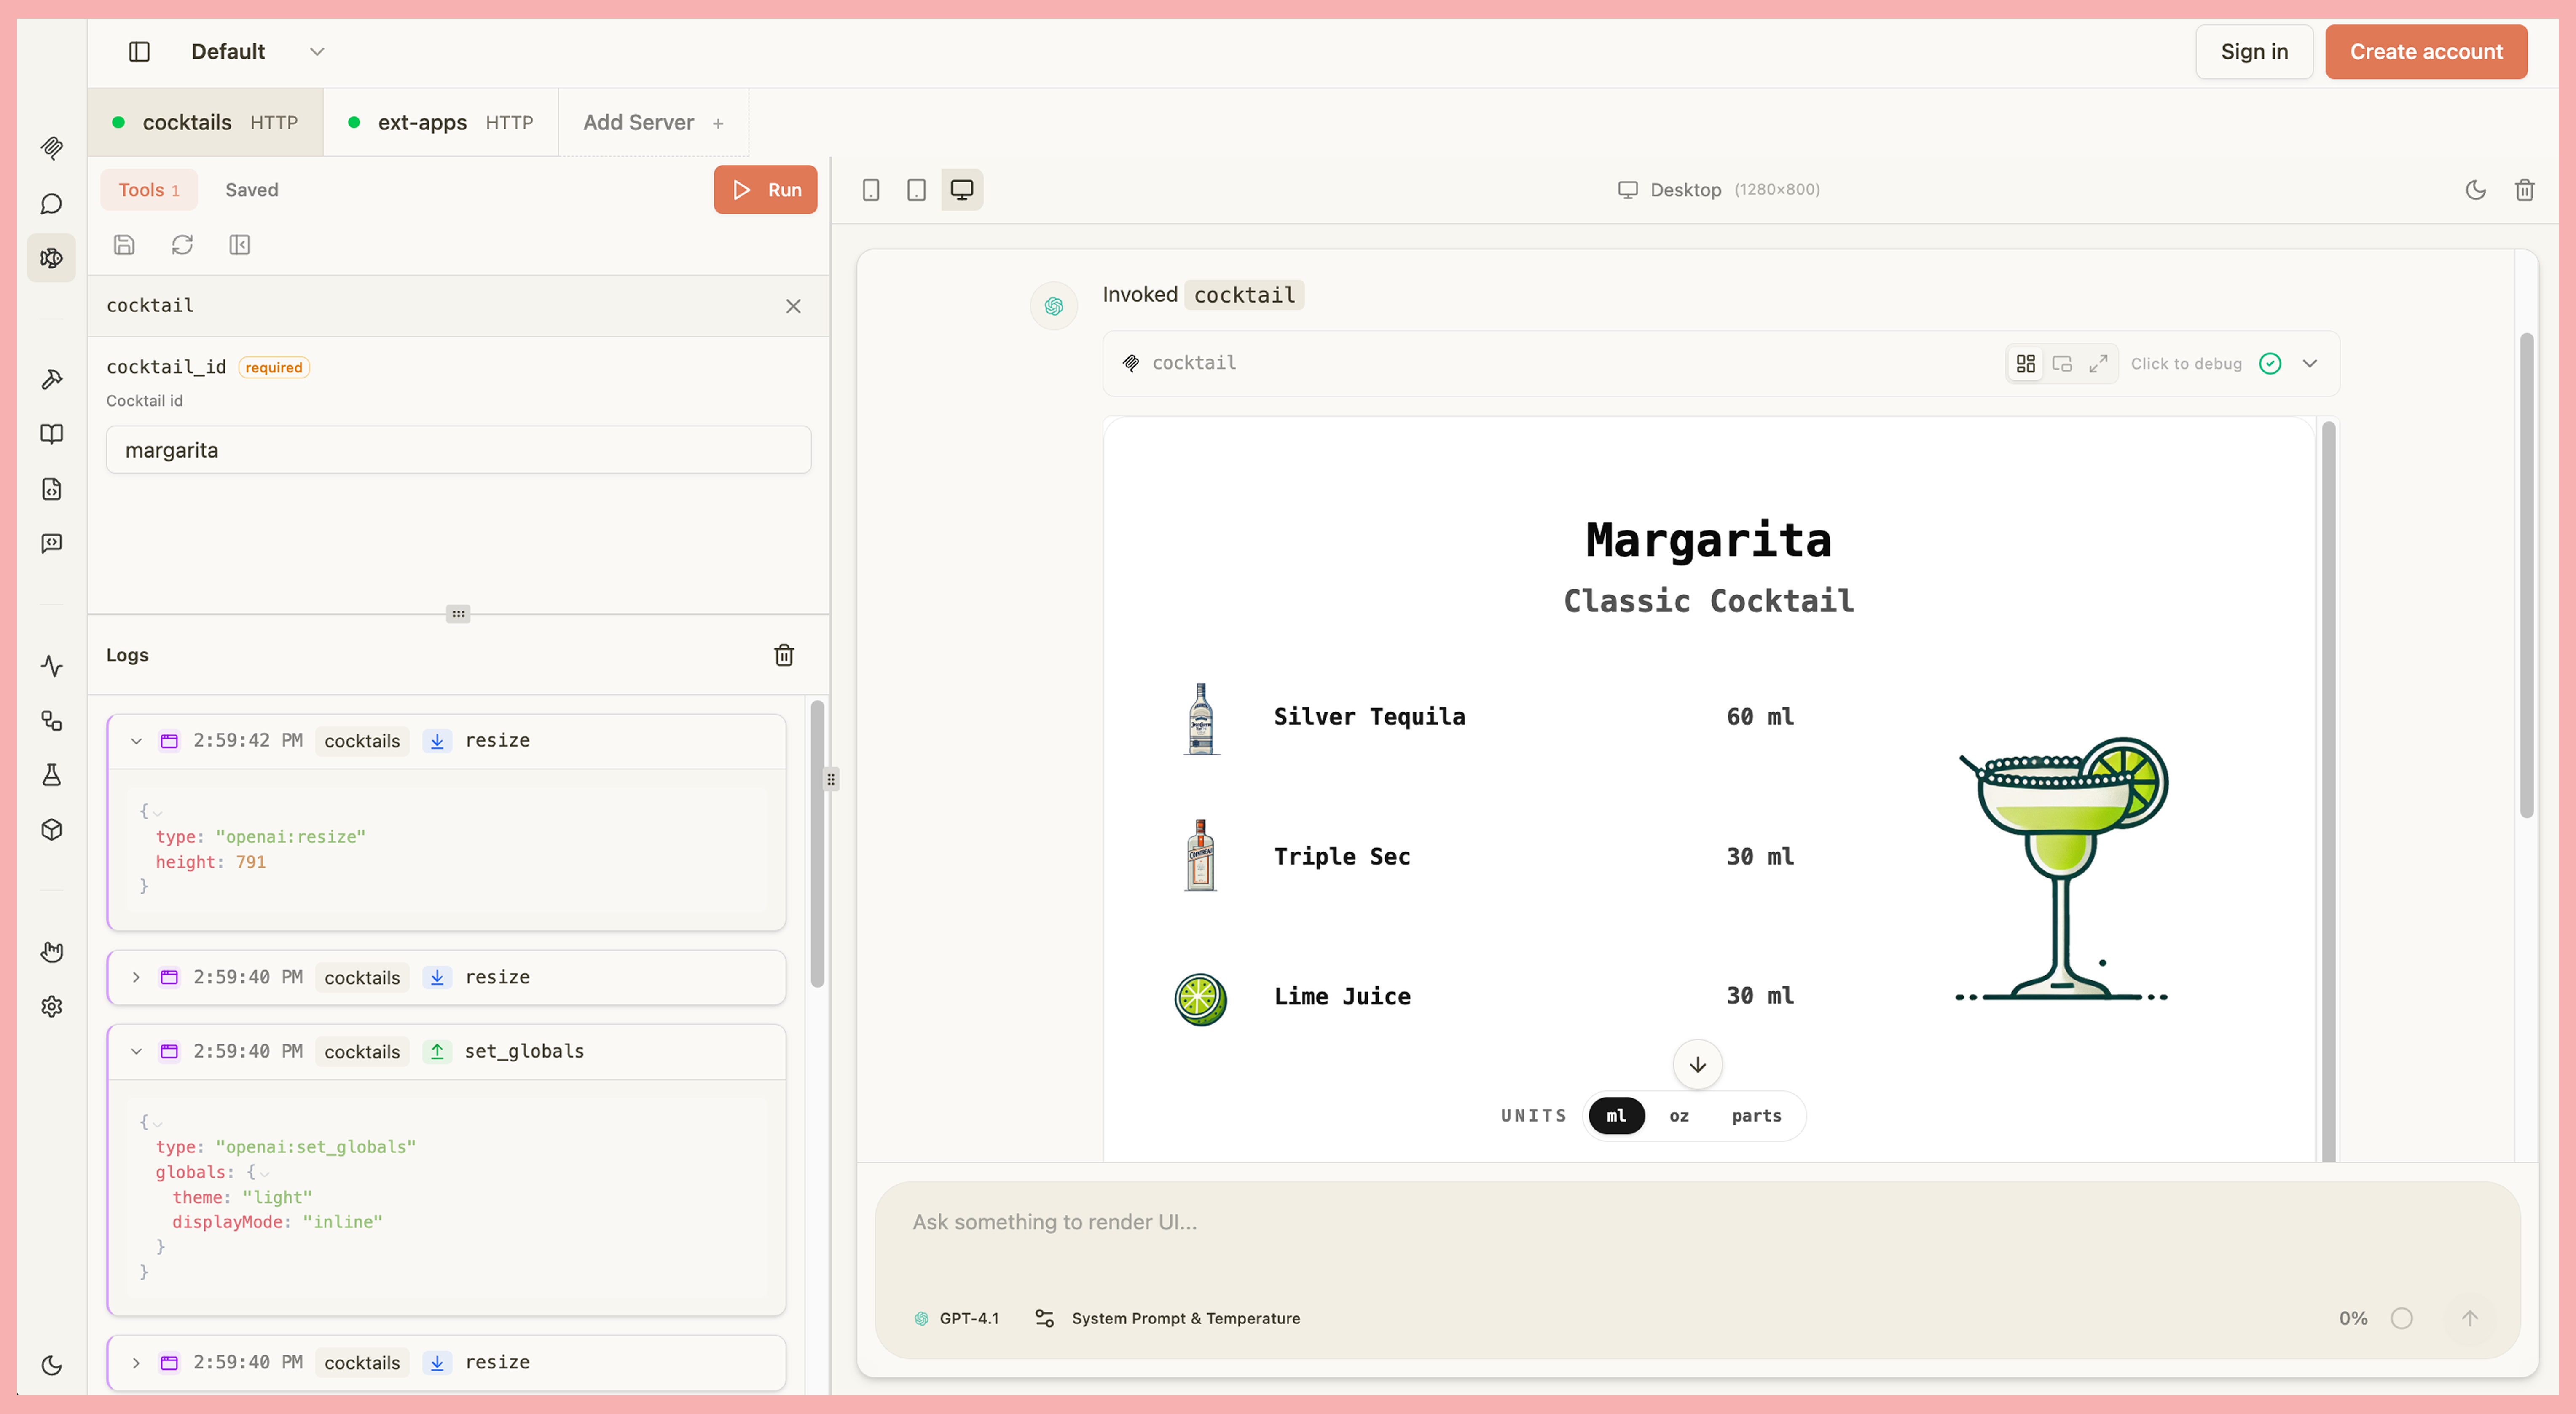The image size is (2576, 1414).
Task: Switch to the ext-apps server tab
Action: [x=441, y=122]
